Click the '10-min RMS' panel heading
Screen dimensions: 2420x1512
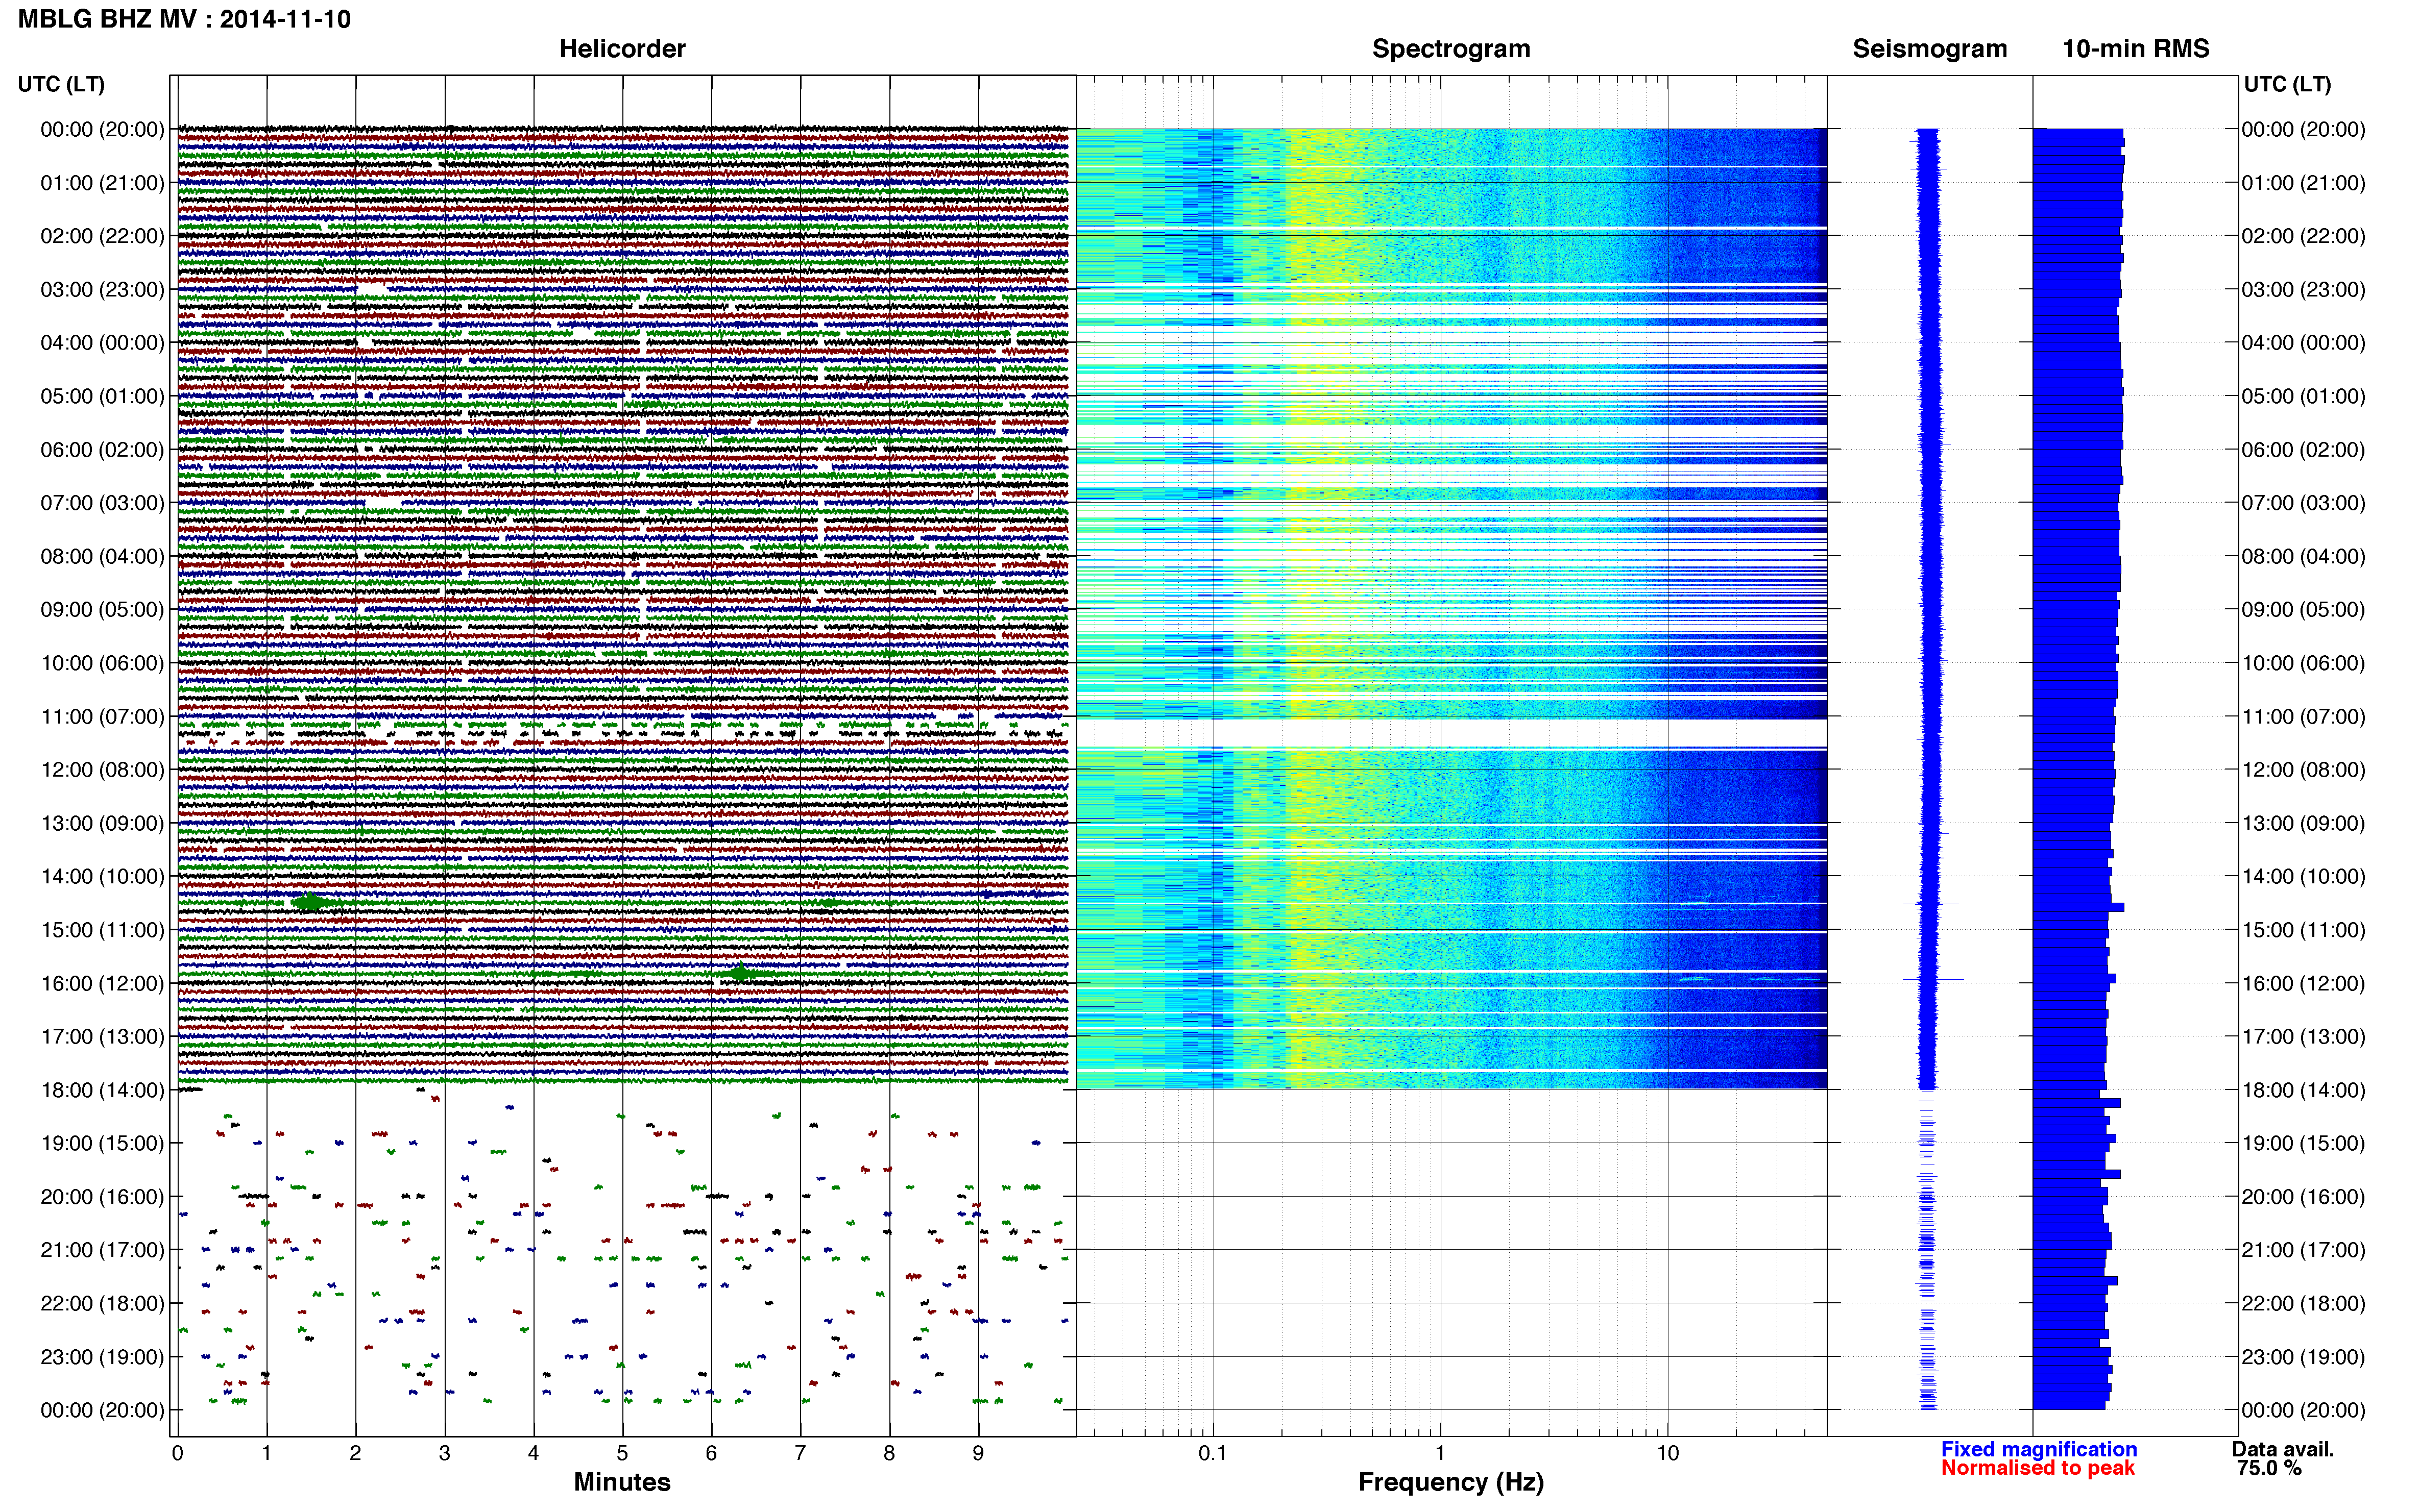click(2136, 49)
